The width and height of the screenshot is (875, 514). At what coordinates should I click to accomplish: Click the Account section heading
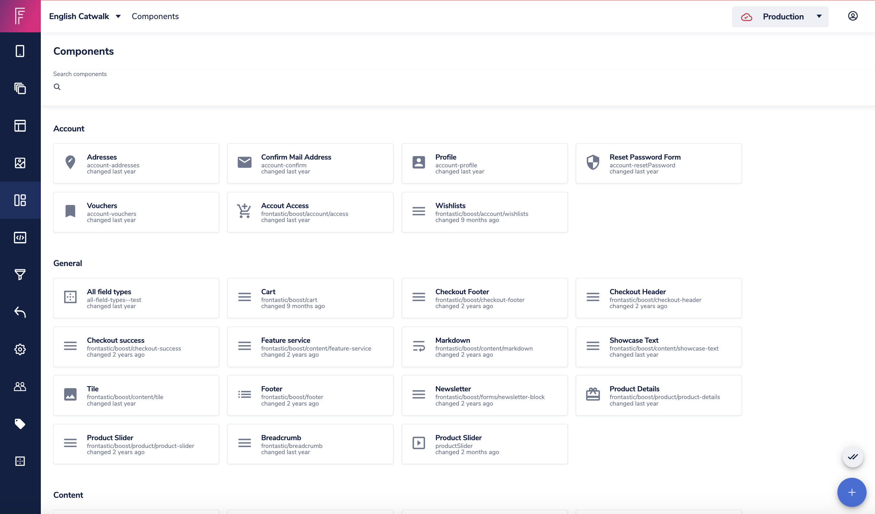69,129
